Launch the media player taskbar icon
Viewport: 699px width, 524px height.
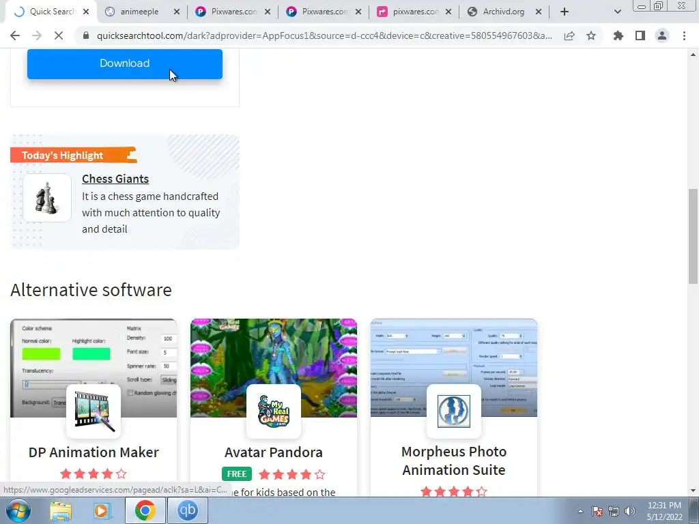102,510
